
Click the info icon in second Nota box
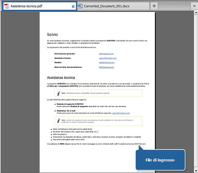[58, 121]
